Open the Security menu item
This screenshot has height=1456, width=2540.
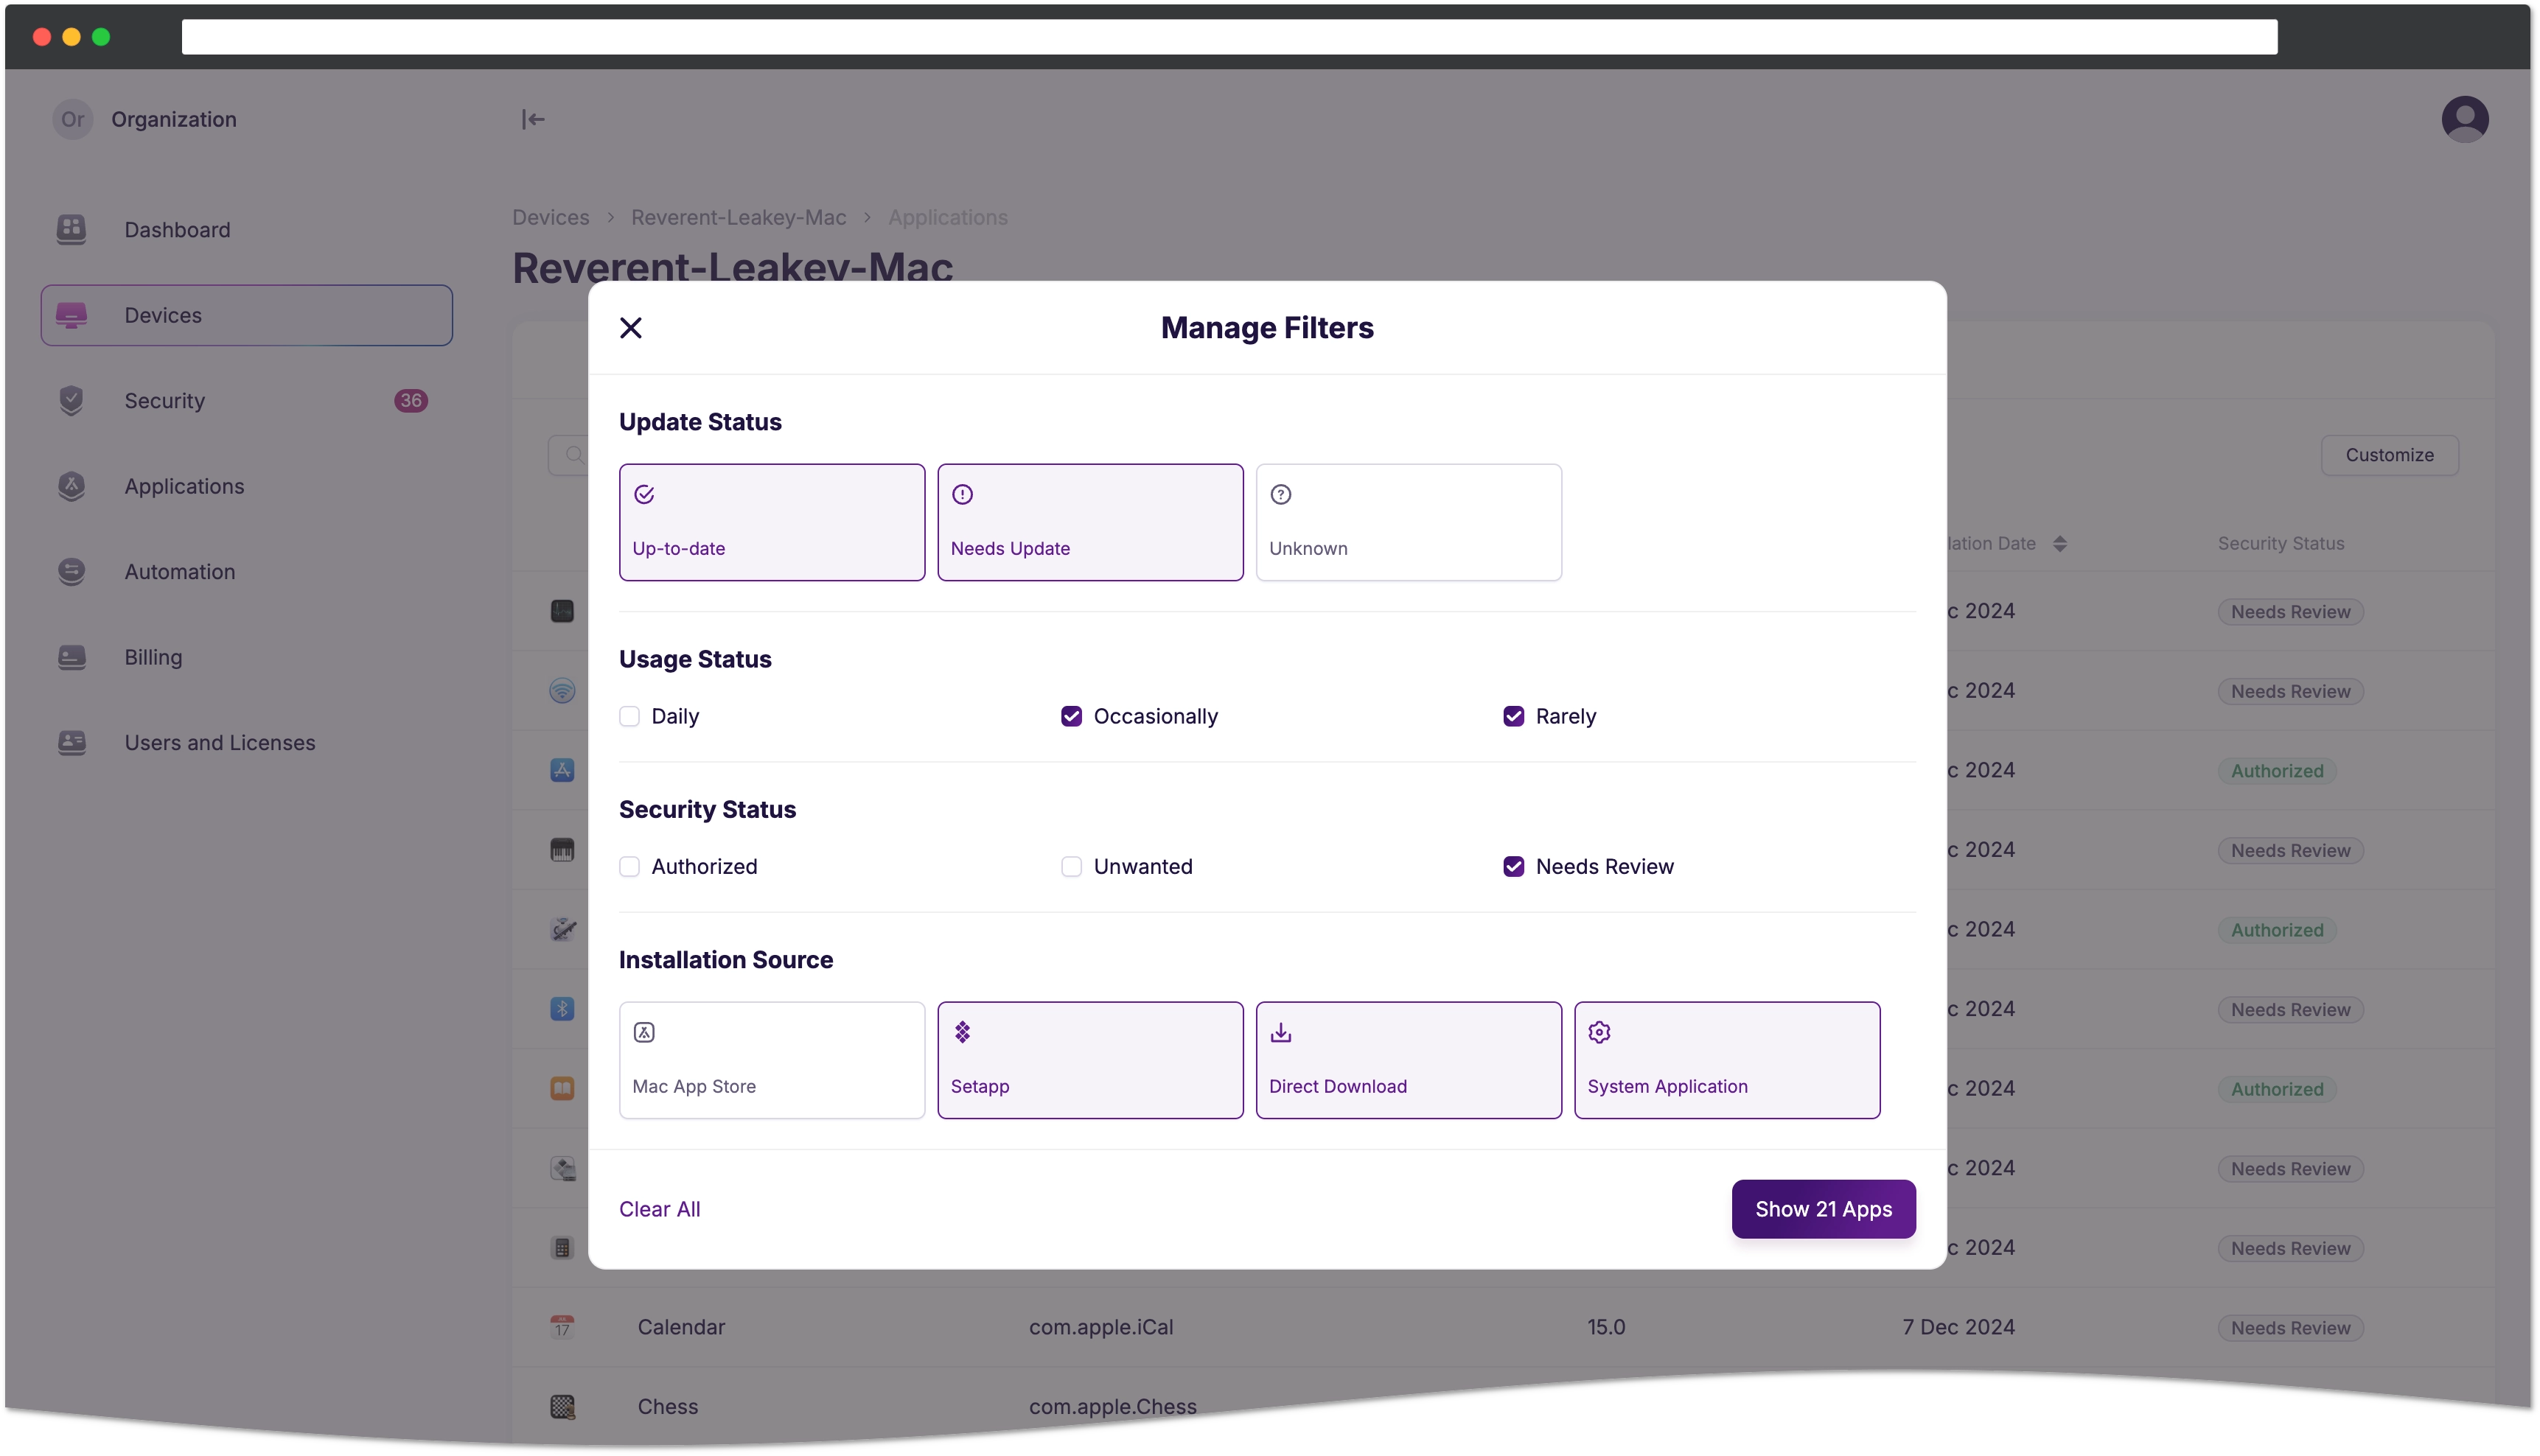coord(246,399)
